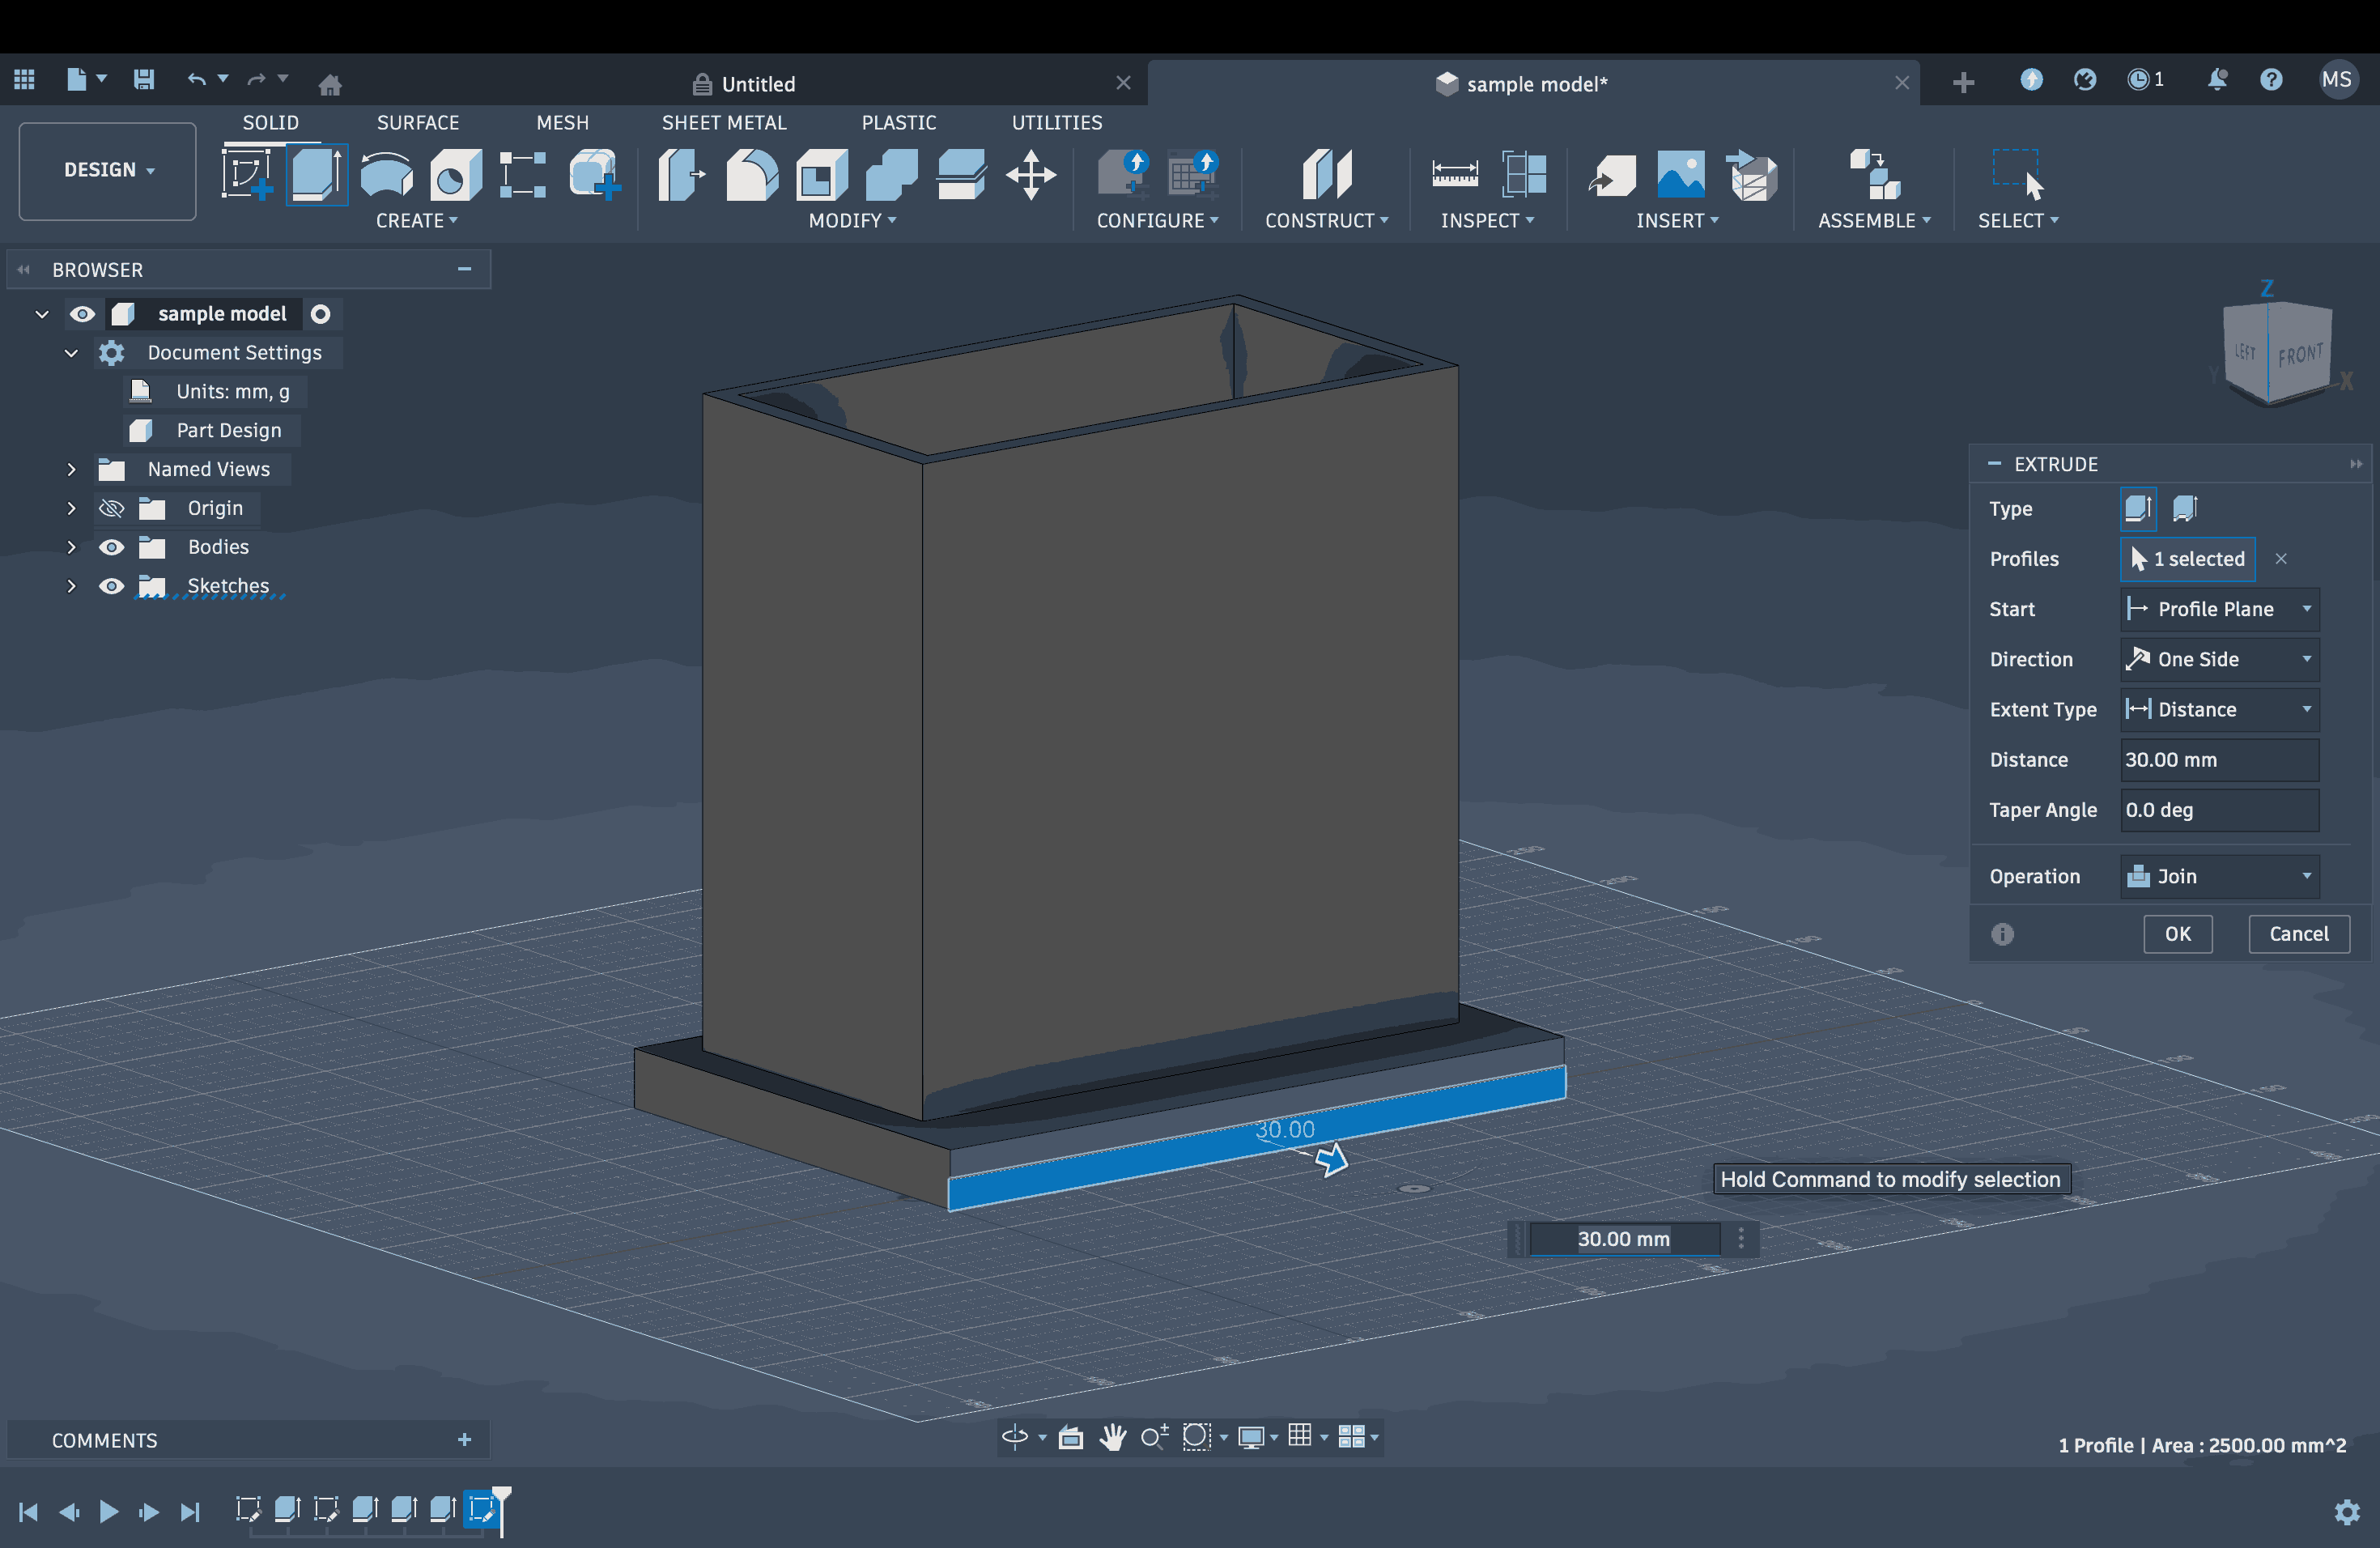Click the Save icon in the top bar

click(144, 79)
